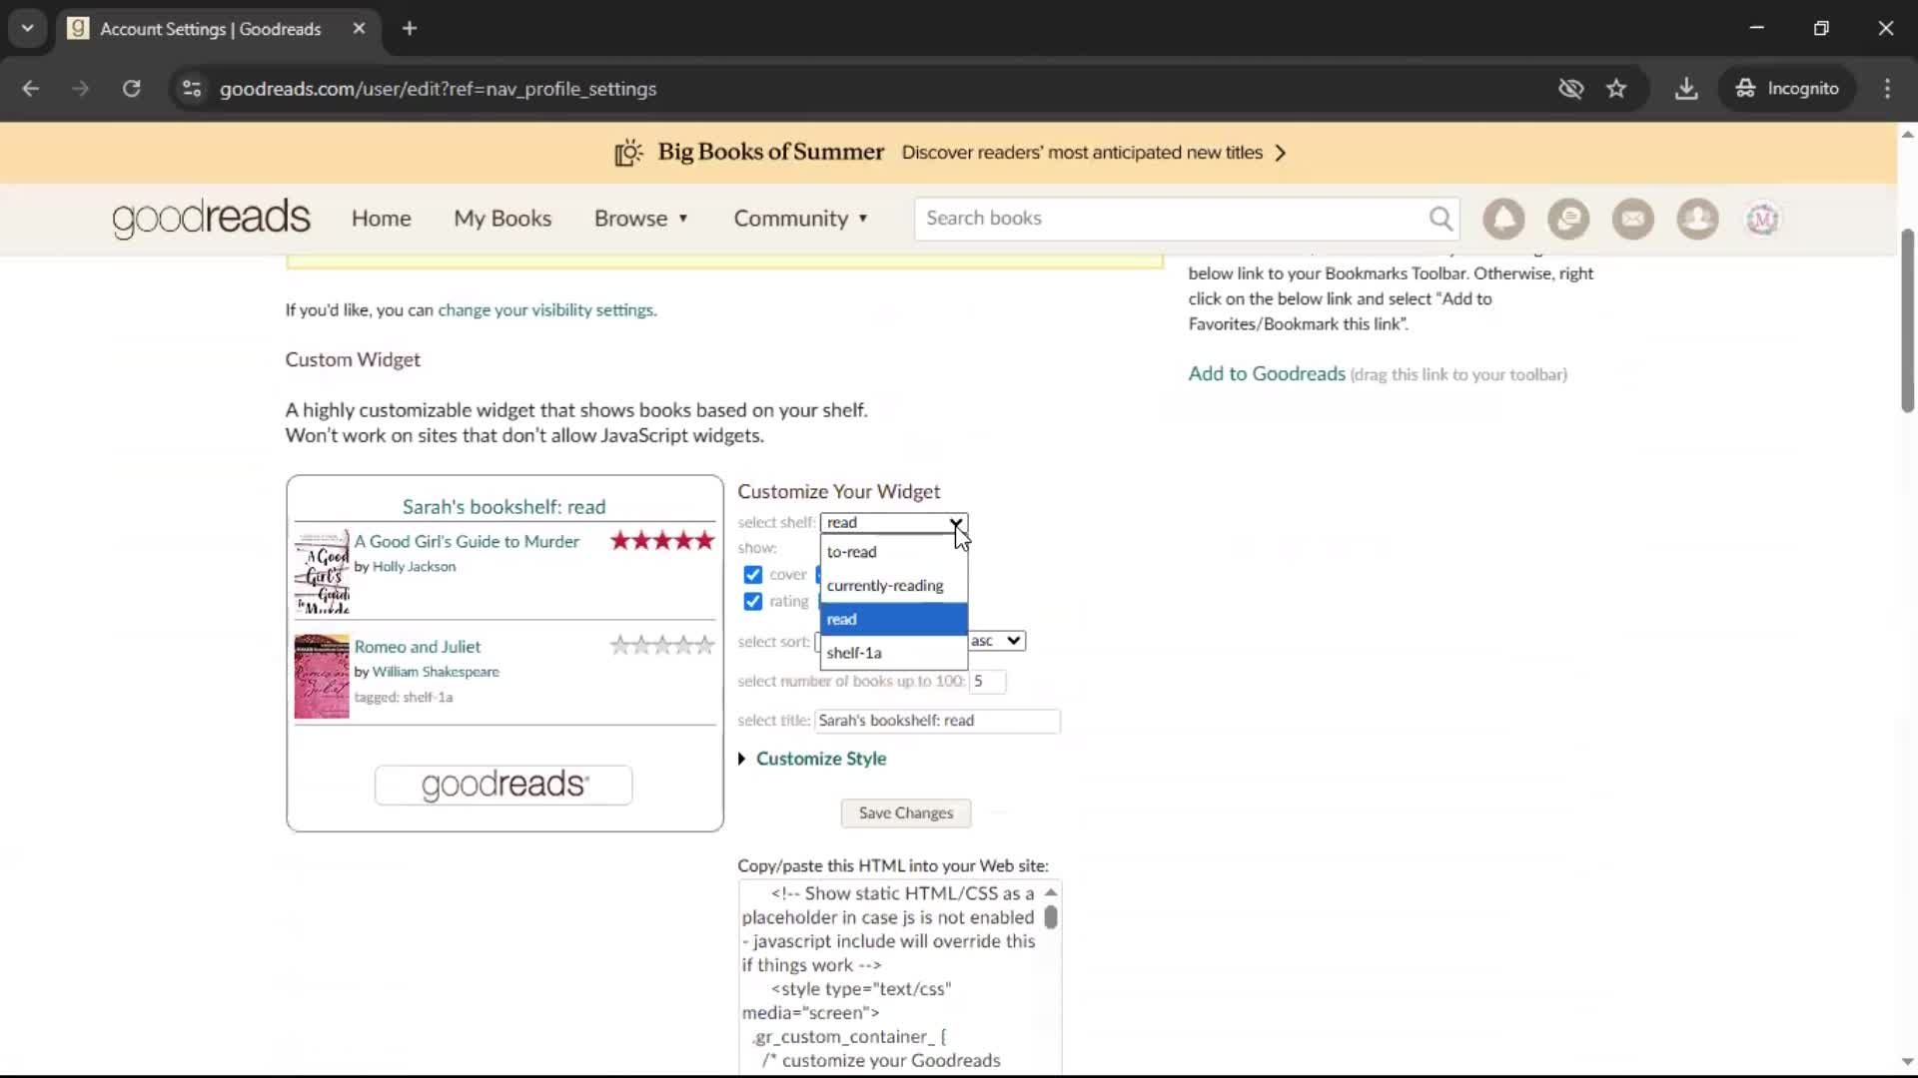The image size is (1918, 1078).
Task: Click the Big Books of Summer sun icon
Action: (628, 153)
